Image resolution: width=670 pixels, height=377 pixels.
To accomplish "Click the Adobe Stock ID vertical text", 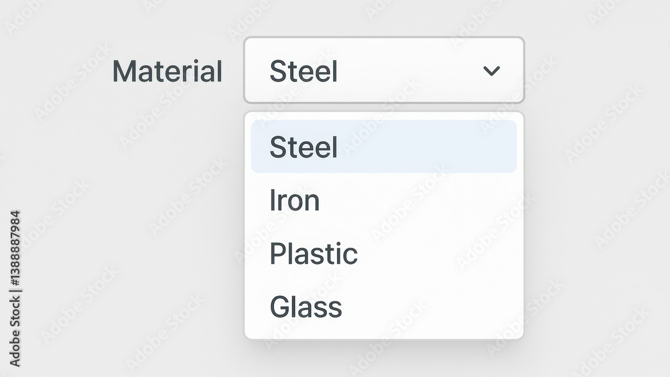I will [x=15, y=289].
